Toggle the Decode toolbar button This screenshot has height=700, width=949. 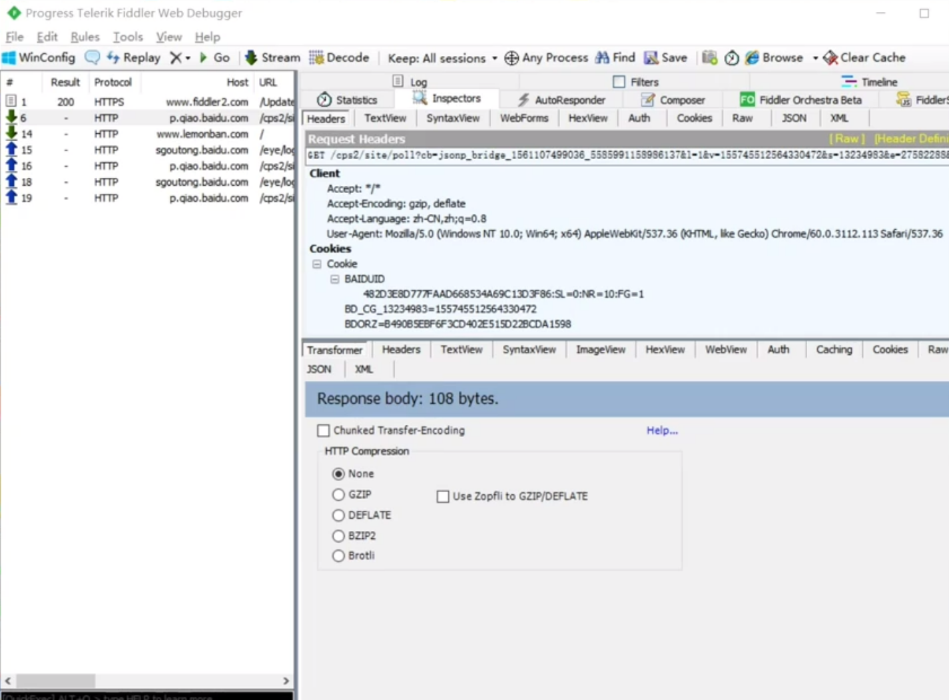coord(339,58)
